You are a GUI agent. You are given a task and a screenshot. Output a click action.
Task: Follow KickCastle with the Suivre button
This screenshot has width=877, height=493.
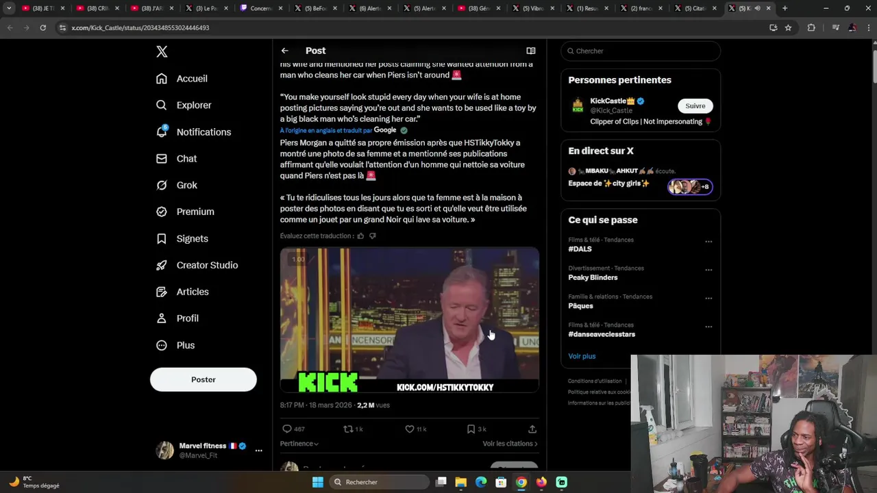pos(695,106)
